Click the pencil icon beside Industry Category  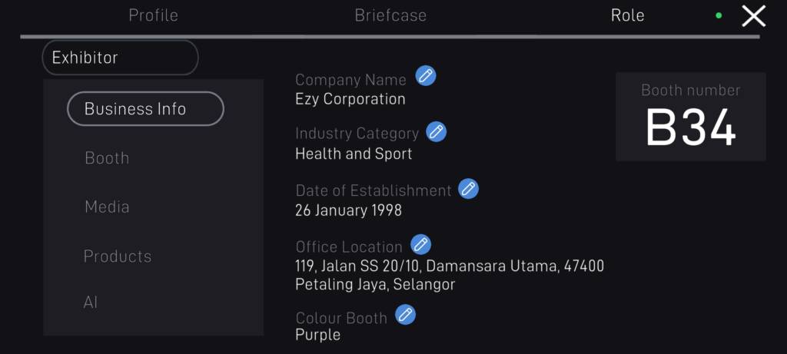click(x=437, y=132)
